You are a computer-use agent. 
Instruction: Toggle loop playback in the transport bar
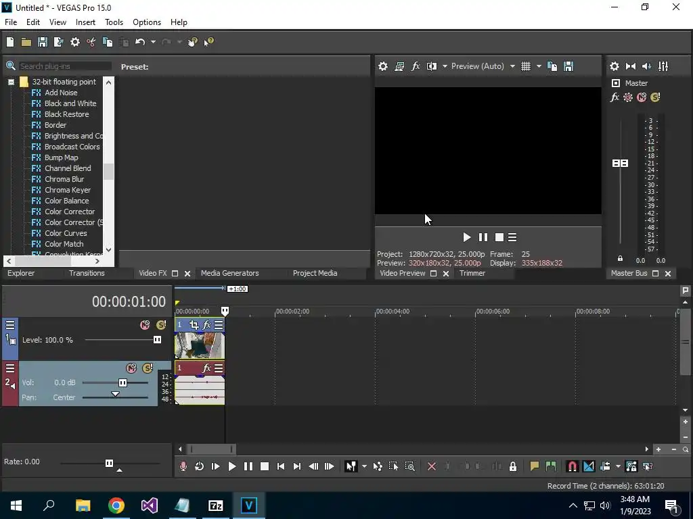click(x=200, y=466)
